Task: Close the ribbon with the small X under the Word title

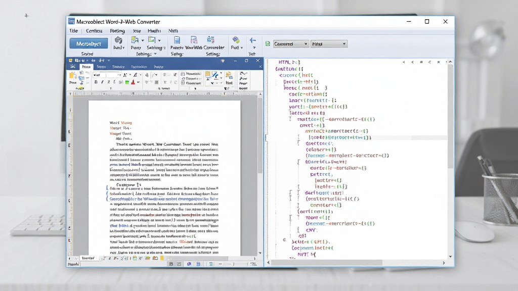Action: click(260, 67)
